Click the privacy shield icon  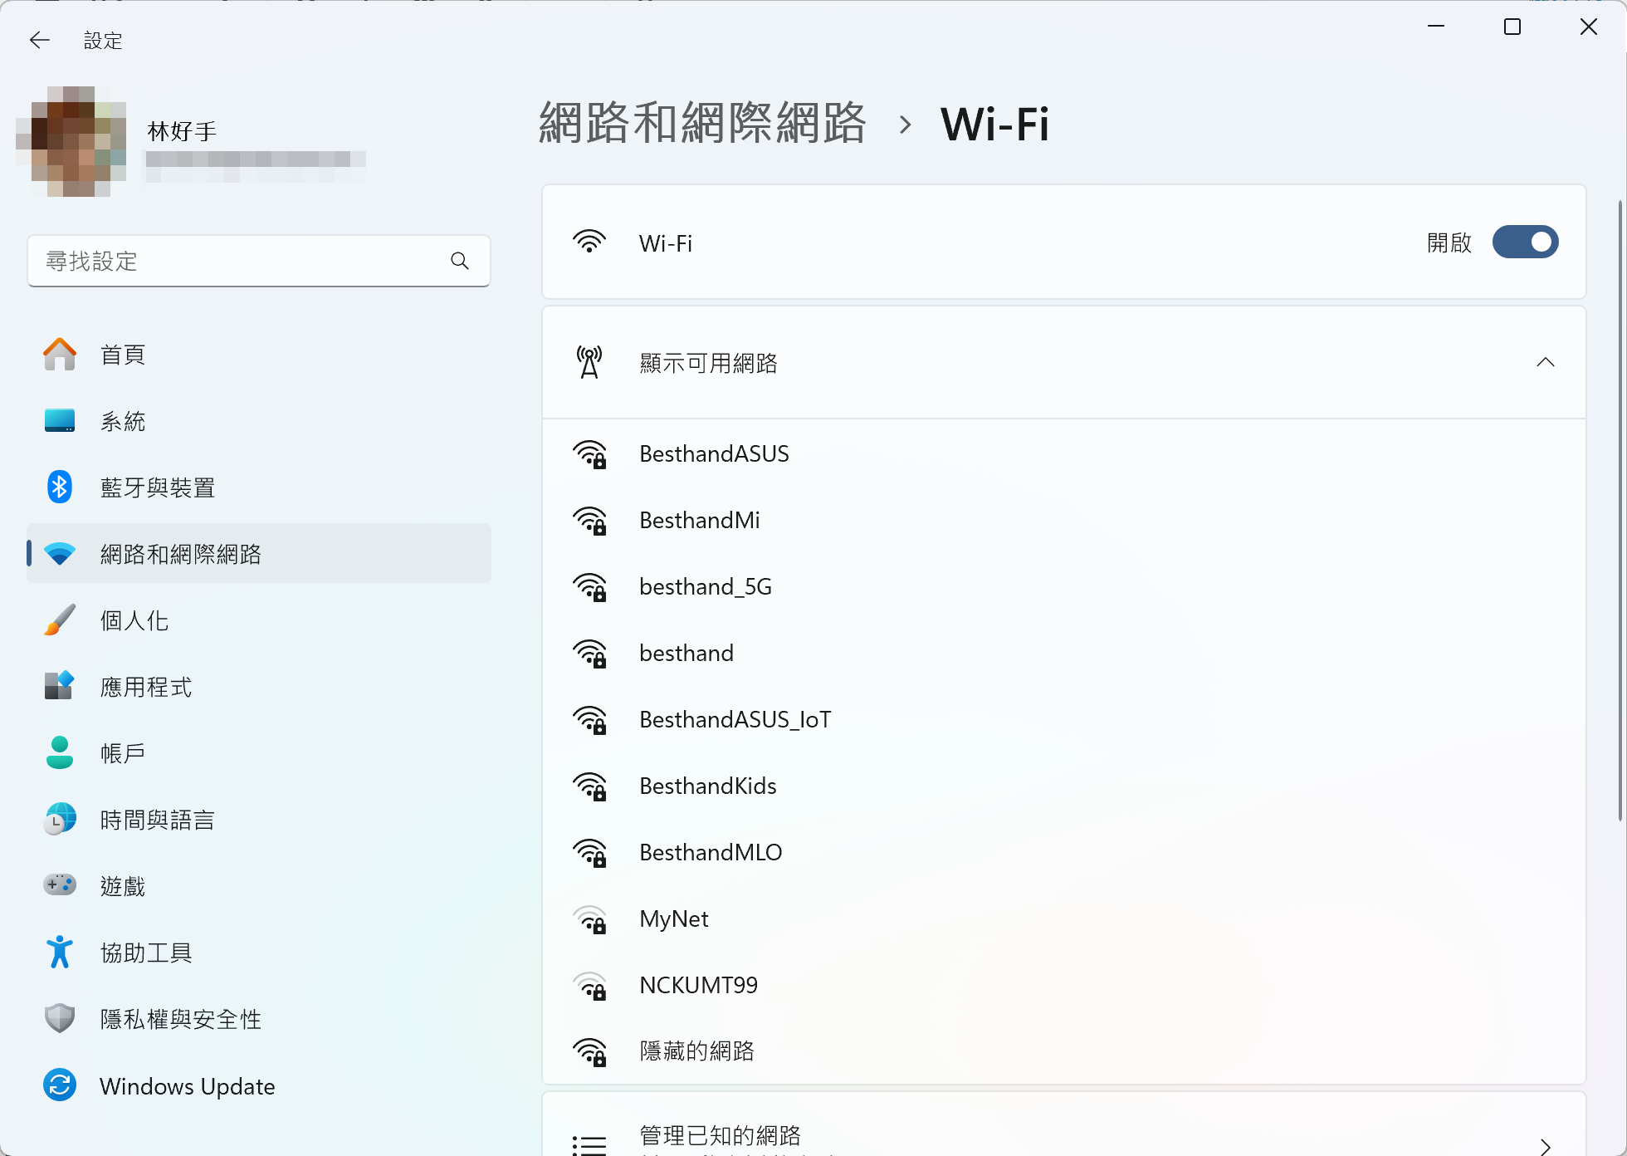(59, 1019)
